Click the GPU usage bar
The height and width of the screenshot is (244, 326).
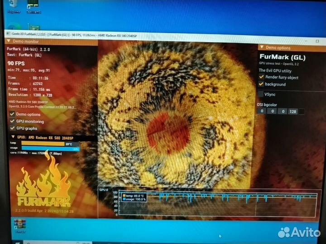pos(51,149)
